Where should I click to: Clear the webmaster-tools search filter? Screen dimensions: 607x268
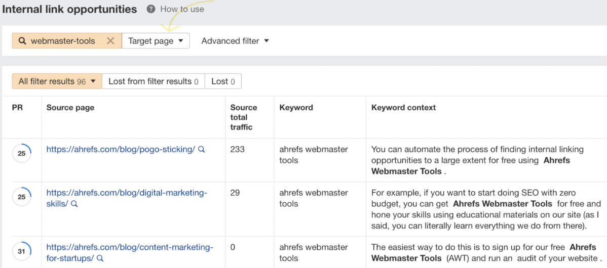pyautogui.click(x=110, y=41)
